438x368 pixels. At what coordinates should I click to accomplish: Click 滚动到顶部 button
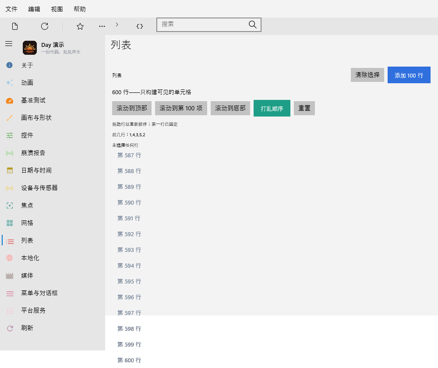(x=132, y=108)
